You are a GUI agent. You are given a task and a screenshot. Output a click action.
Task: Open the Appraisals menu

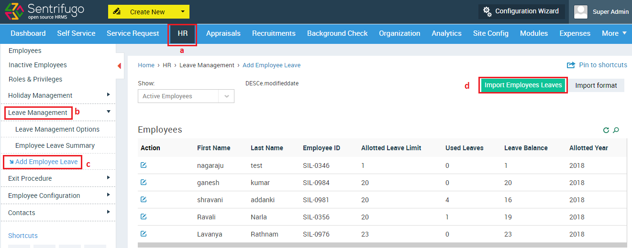223,33
